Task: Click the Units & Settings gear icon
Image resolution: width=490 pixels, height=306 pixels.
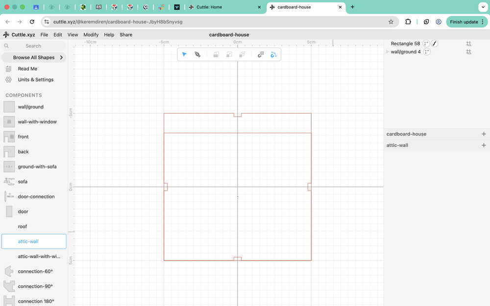Action: 8,80
